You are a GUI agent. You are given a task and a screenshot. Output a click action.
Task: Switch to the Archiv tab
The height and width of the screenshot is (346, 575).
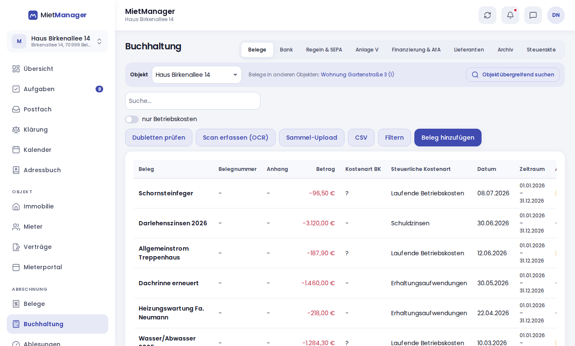pyautogui.click(x=505, y=50)
